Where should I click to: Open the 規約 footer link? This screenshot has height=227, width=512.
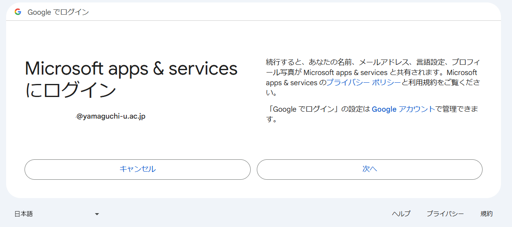[x=487, y=214]
